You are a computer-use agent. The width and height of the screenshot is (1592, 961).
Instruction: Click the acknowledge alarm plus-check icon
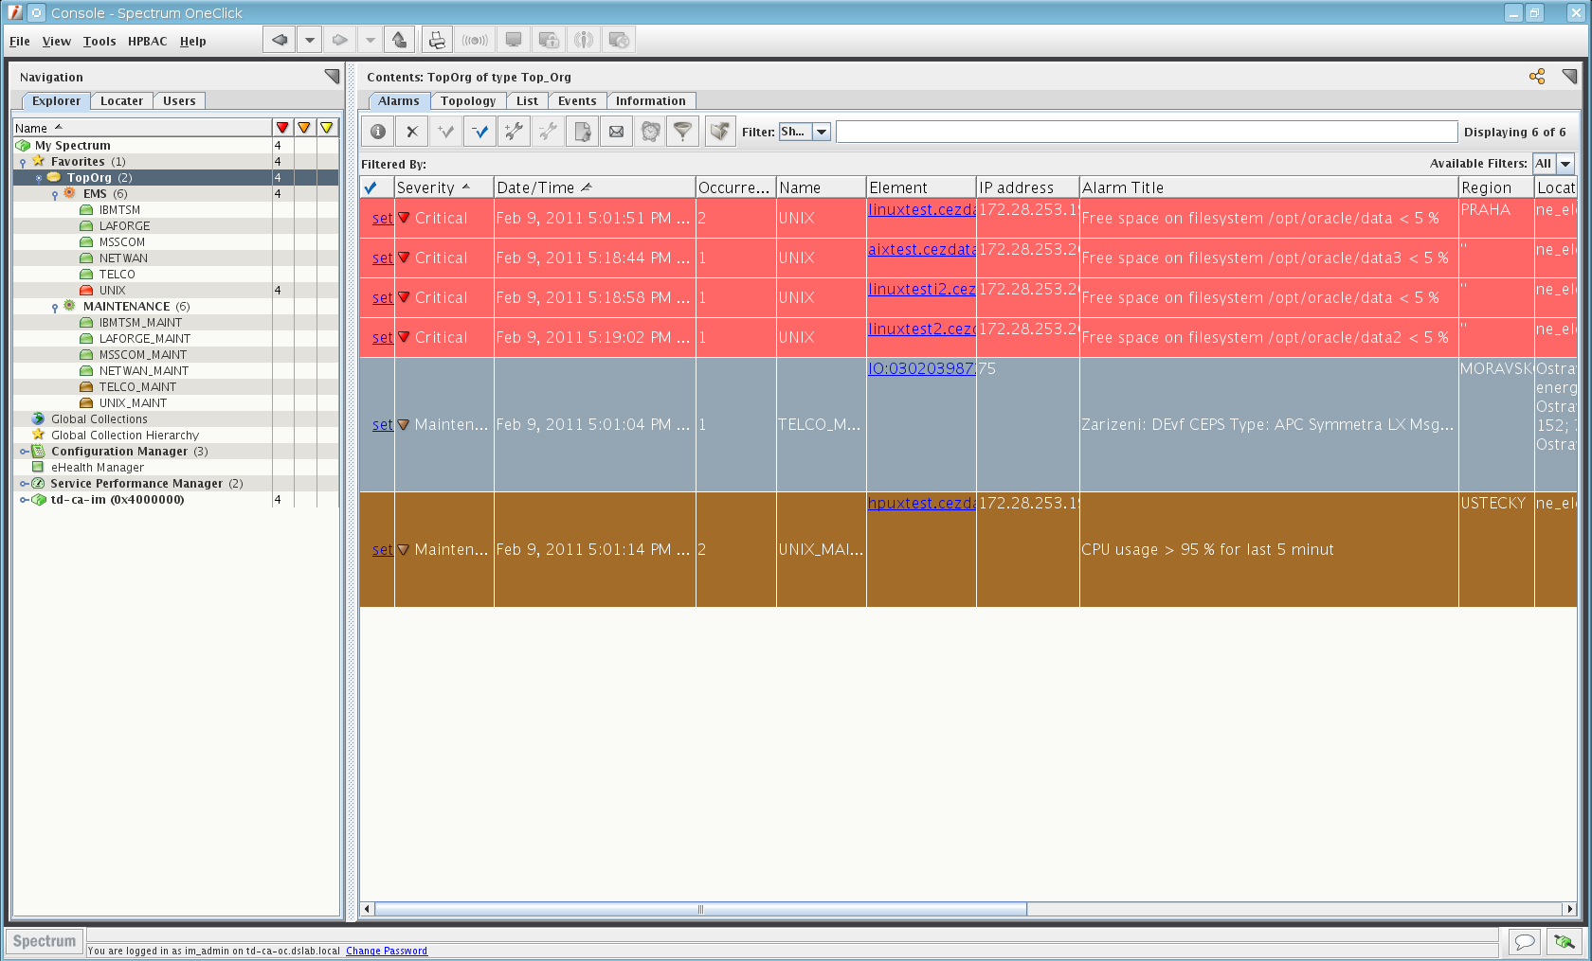[445, 132]
